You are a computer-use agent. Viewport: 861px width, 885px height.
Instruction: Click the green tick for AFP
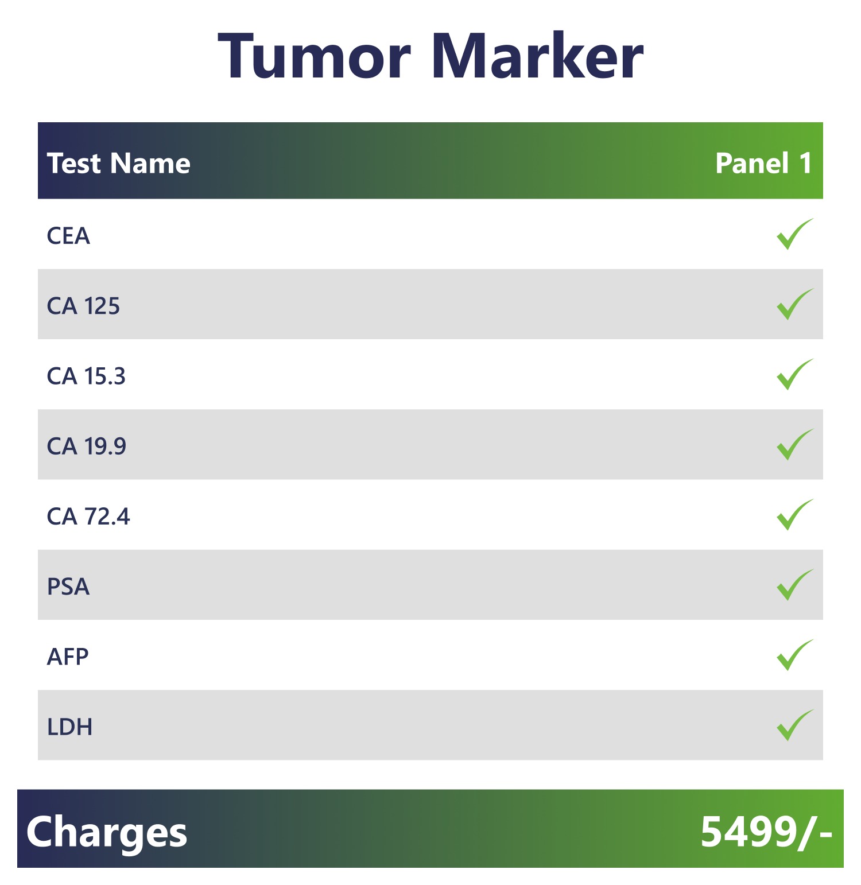pyautogui.click(x=795, y=655)
